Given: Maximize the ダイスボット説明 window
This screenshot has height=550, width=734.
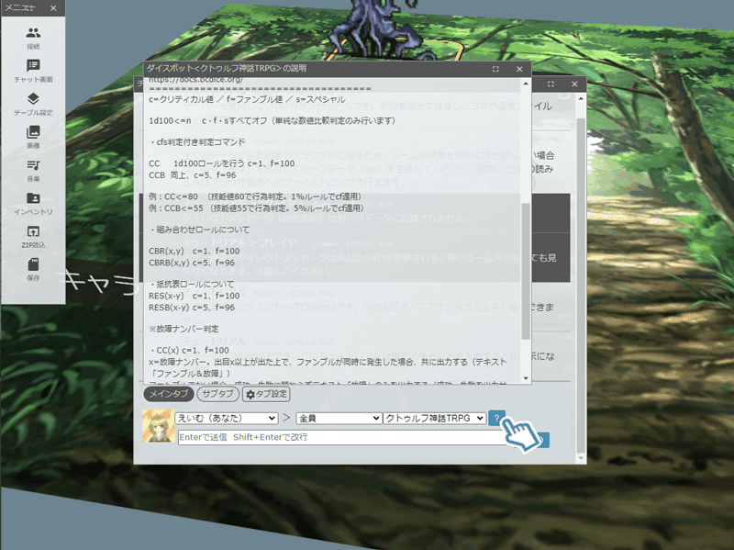Looking at the screenshot, I should click(x=495, y=69).
